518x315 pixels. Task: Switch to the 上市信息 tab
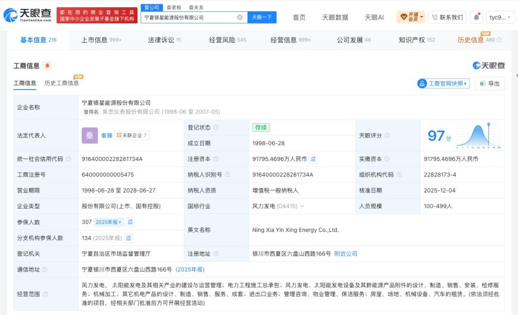[x=101, y=40]
